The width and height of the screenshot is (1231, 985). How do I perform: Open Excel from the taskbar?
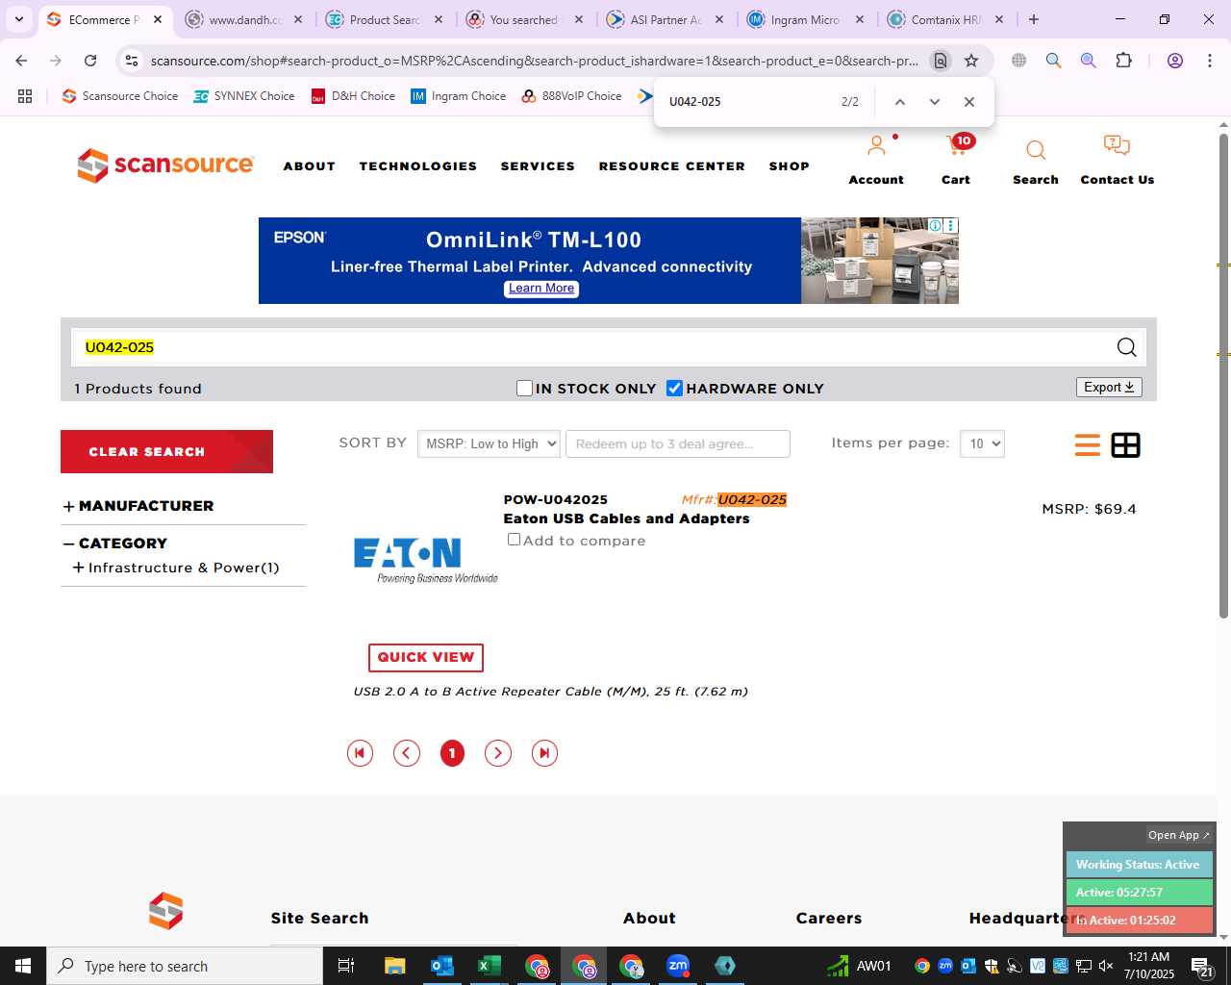tap(489, 966)
